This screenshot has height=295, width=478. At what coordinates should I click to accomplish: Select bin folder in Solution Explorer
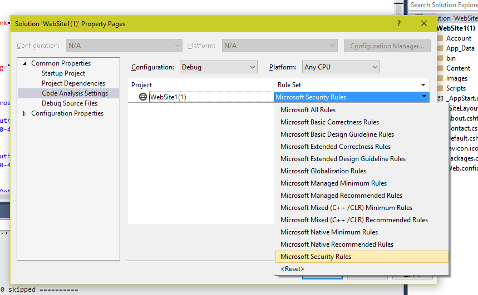[x=451, y=58]
